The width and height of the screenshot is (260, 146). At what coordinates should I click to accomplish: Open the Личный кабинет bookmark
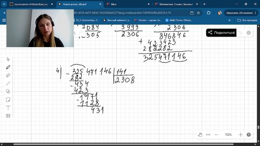tap(117, 20)
